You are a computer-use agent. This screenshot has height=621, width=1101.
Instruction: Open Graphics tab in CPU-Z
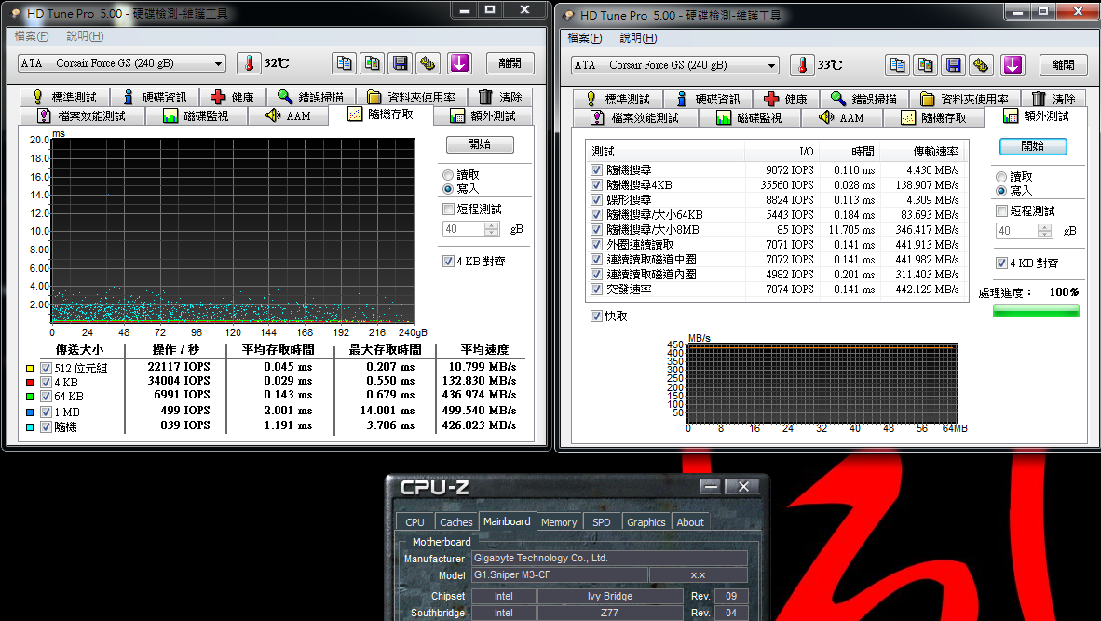click(646, 522)
